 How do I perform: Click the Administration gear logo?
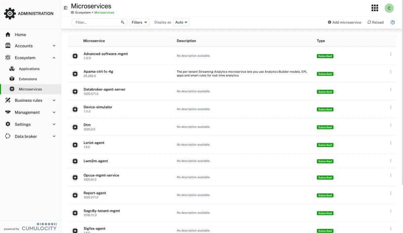[10, 14]
